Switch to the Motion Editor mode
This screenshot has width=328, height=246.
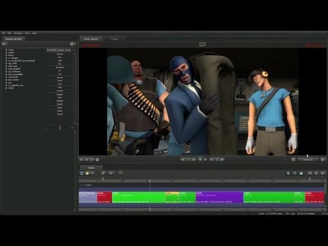coord(87,174)
